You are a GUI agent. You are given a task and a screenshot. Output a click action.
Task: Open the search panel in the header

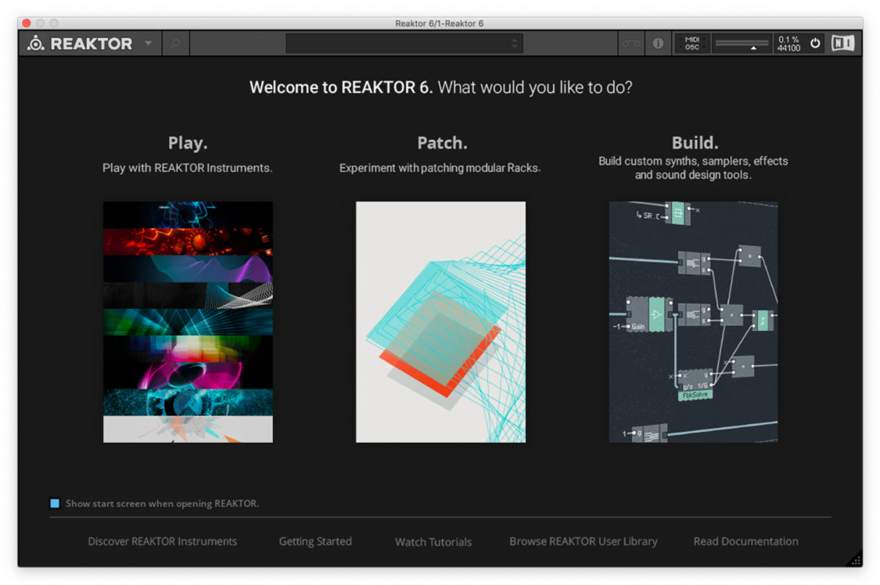click(176, 44)
